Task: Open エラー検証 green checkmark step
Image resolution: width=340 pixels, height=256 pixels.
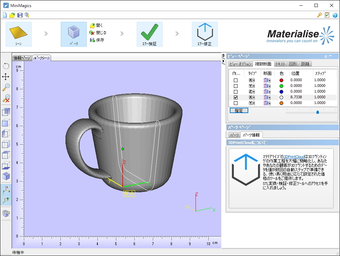Action: (150, 34)
